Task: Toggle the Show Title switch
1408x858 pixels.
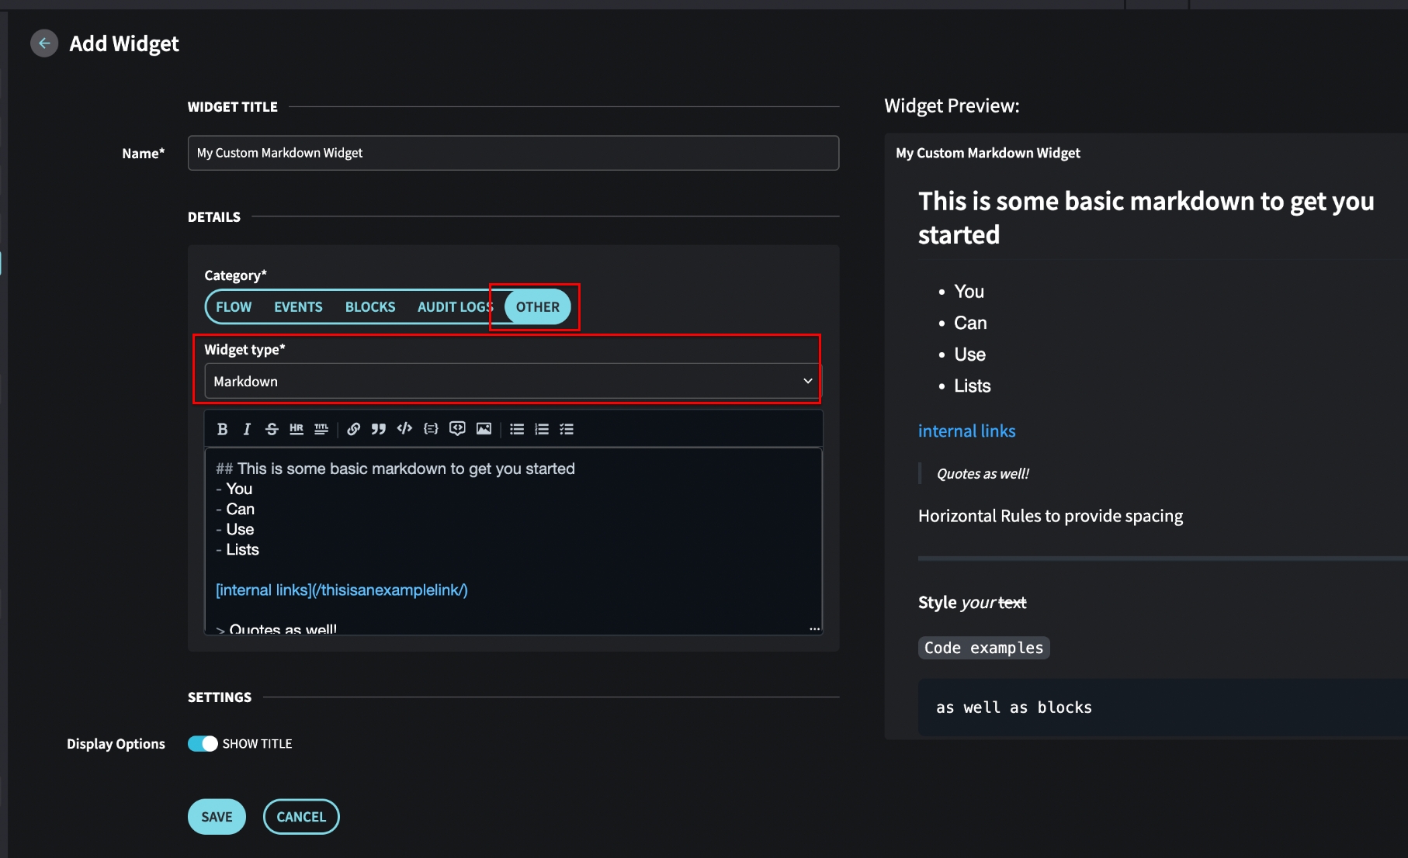Action: tap(203, 744)
